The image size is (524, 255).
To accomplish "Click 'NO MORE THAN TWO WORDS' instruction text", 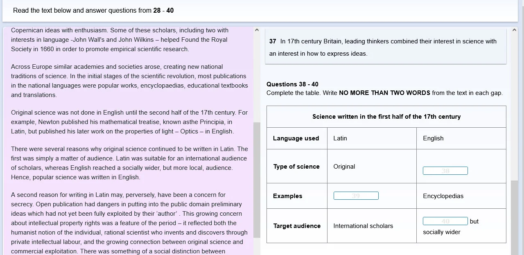I will click(x=384, y=93).
